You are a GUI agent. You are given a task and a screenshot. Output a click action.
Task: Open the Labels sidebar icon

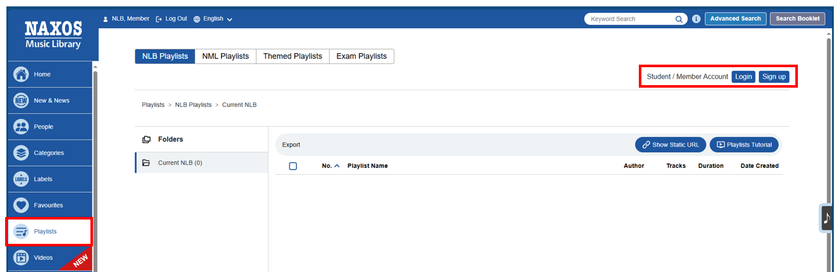[x=21, y=179]
